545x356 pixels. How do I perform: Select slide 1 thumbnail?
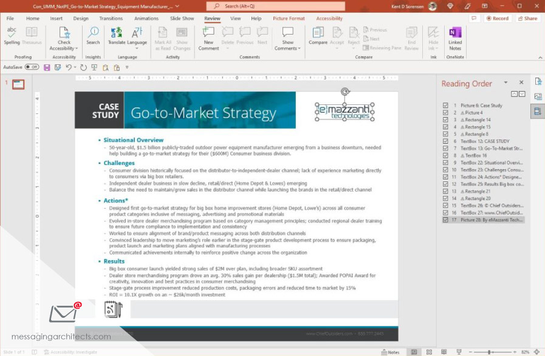18,85
